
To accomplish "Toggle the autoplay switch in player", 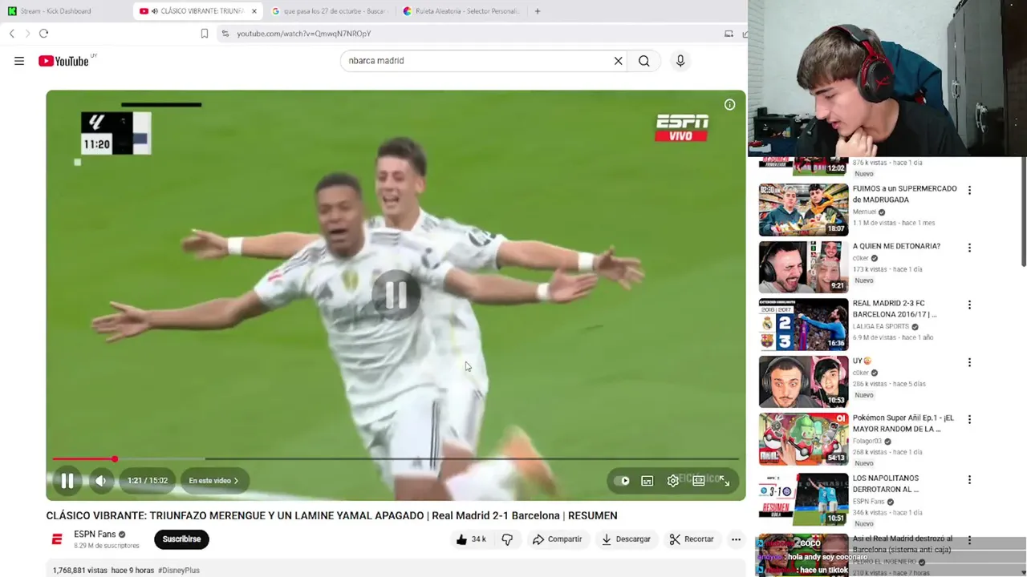I will click(x=622, y=481).
